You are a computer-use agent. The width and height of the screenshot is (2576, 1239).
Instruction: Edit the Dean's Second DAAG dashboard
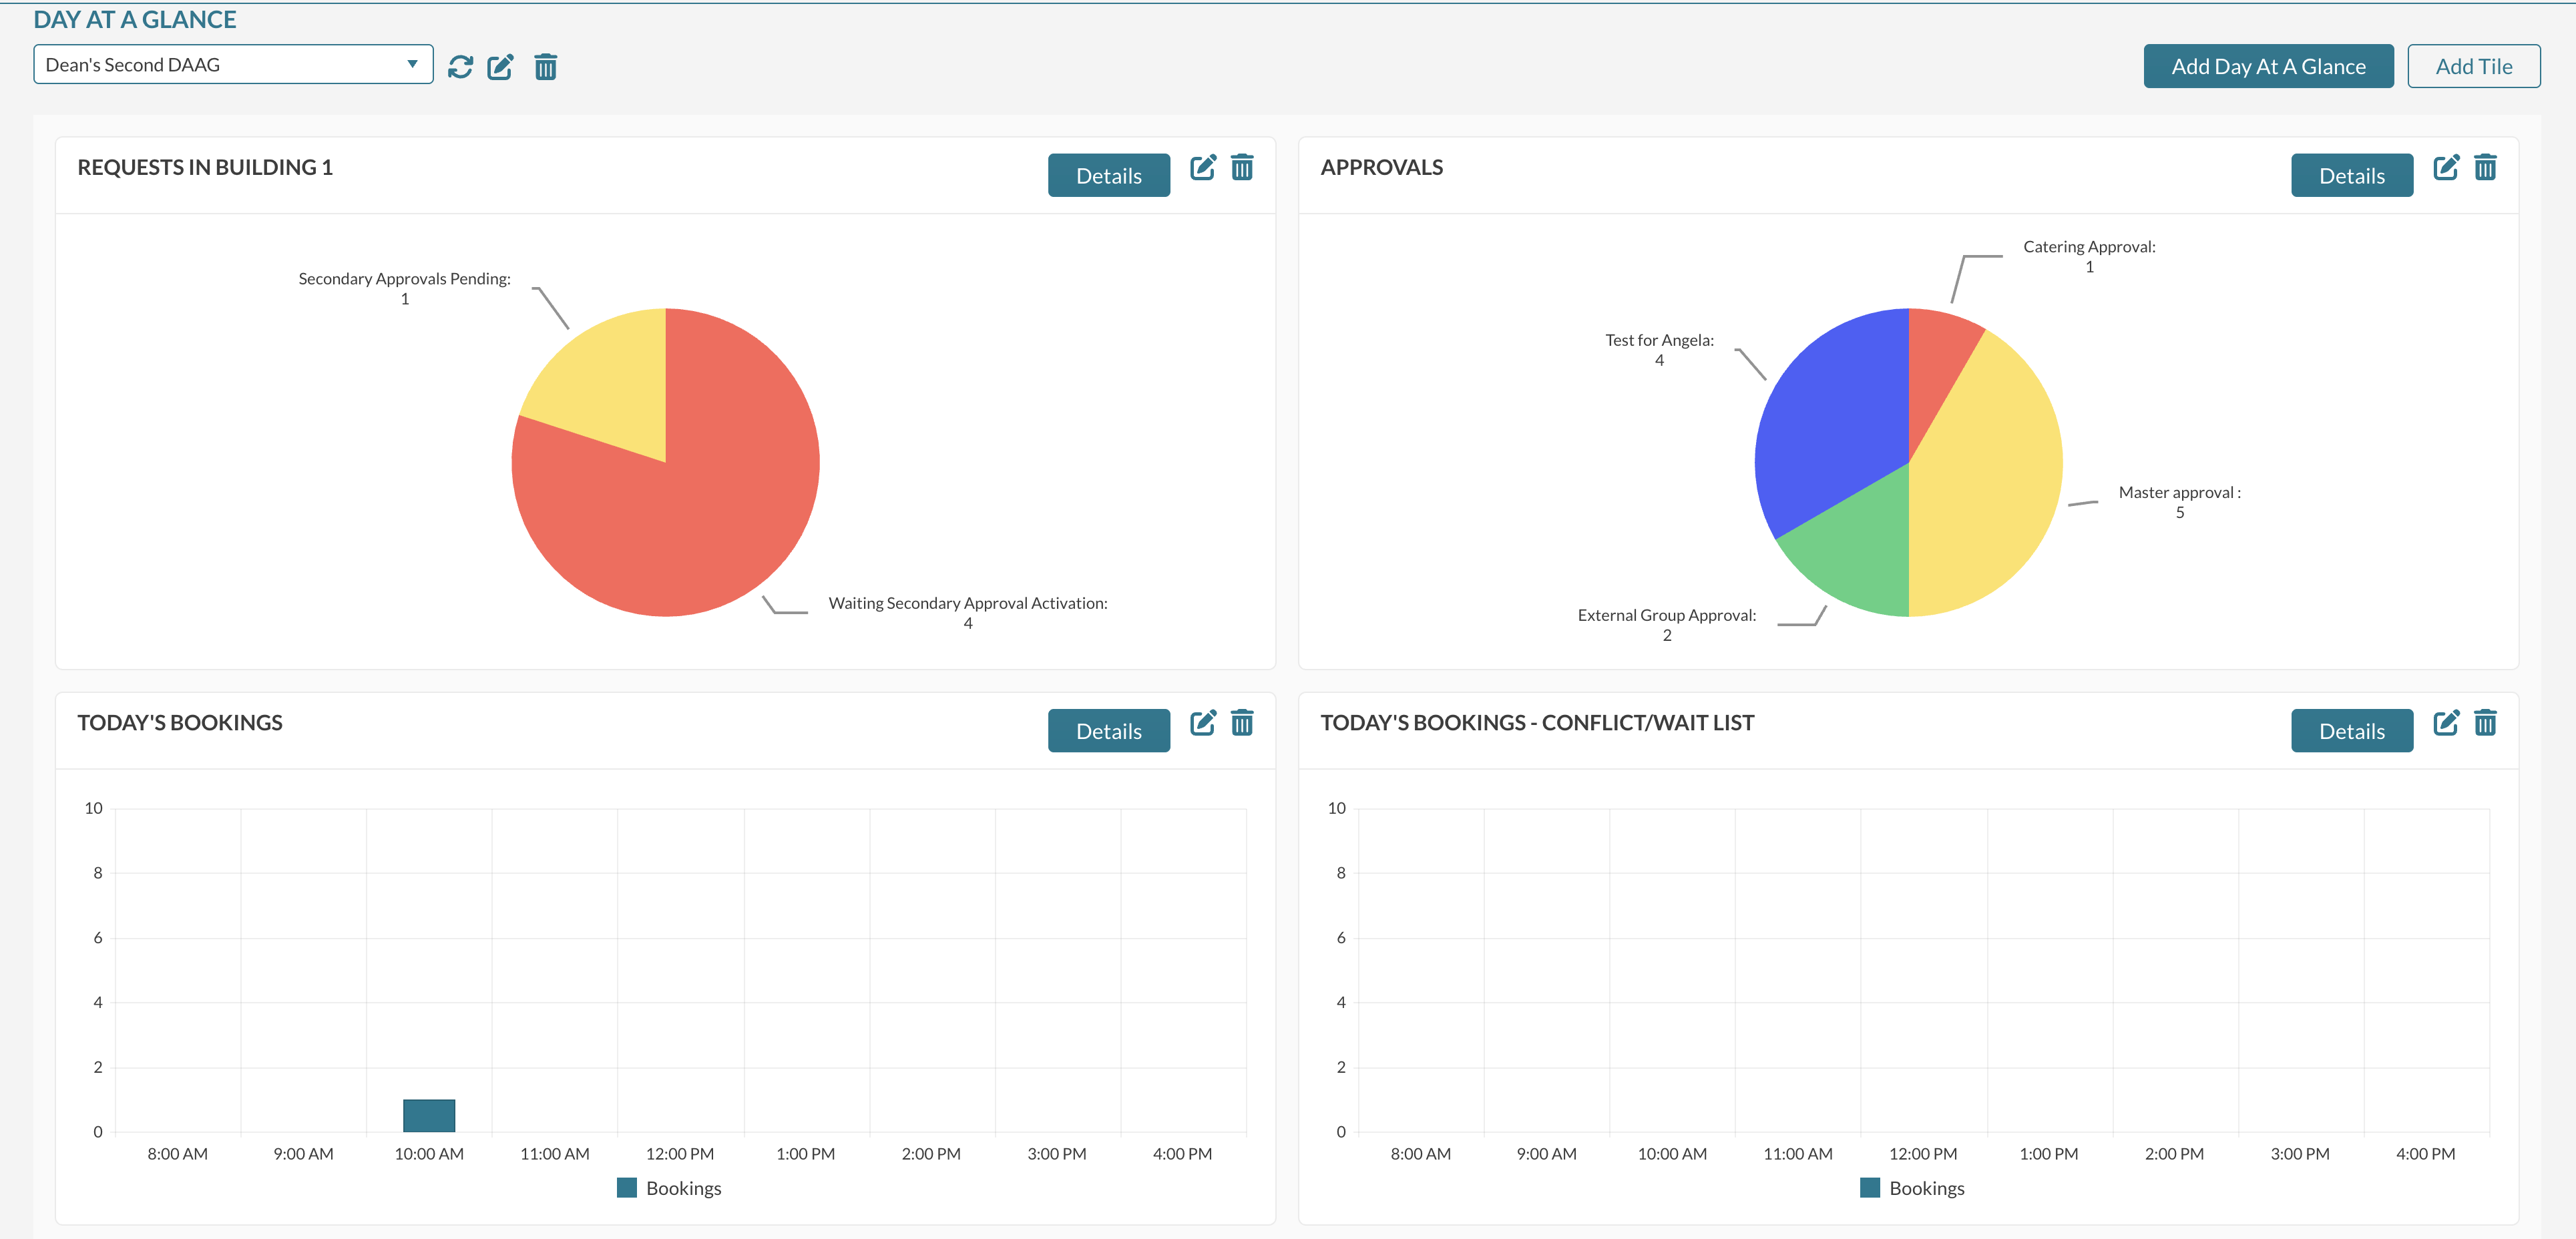[501, 67]
